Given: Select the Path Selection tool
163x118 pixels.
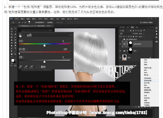Looking at the screenshot, I should pos(12,51).
